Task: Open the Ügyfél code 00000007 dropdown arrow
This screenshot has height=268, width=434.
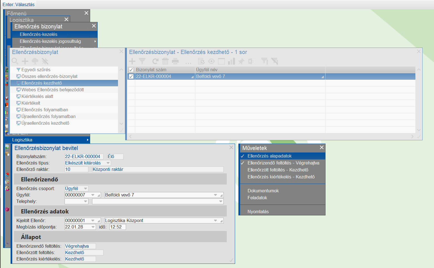Action: click(93, 195)
